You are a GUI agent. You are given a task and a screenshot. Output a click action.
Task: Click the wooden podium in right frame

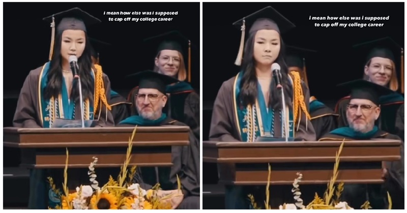302,162
